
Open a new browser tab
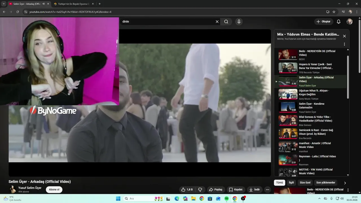(x=100, y=4)
